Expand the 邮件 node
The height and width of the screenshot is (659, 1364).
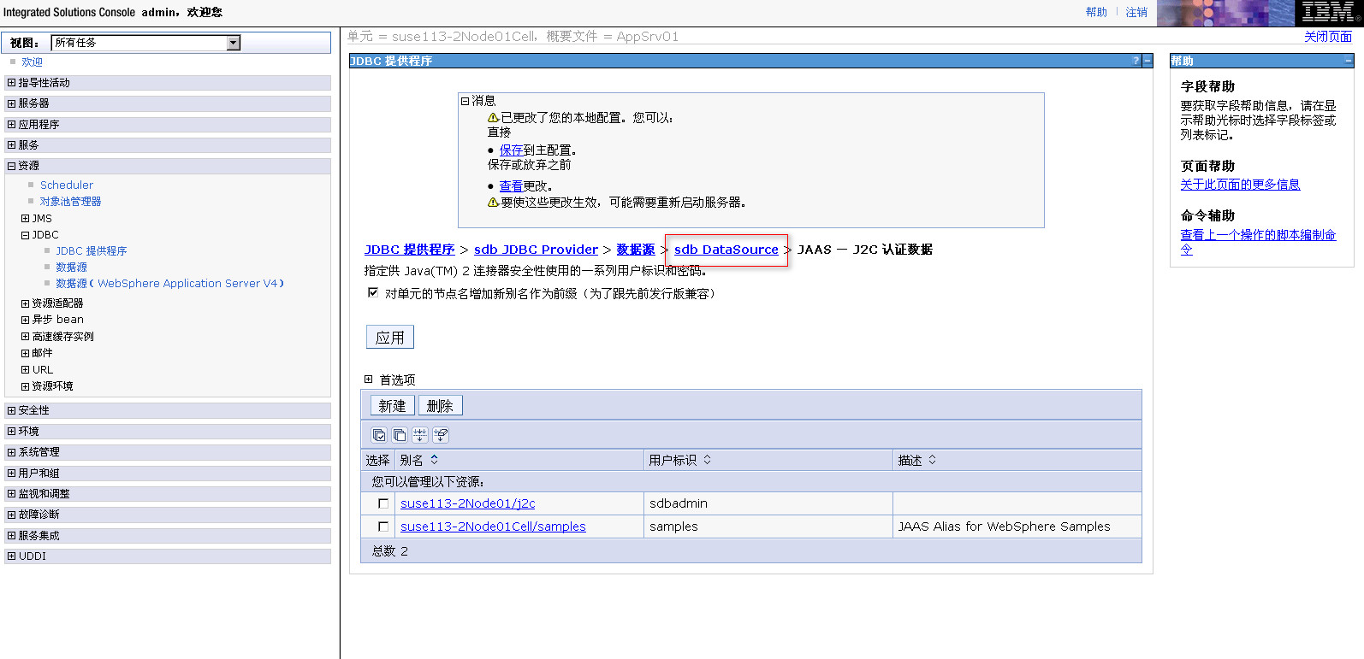[x=26, y=353]
